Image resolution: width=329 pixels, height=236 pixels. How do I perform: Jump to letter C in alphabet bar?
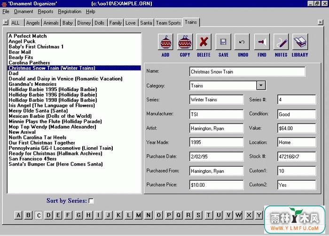tap(39, 215)
